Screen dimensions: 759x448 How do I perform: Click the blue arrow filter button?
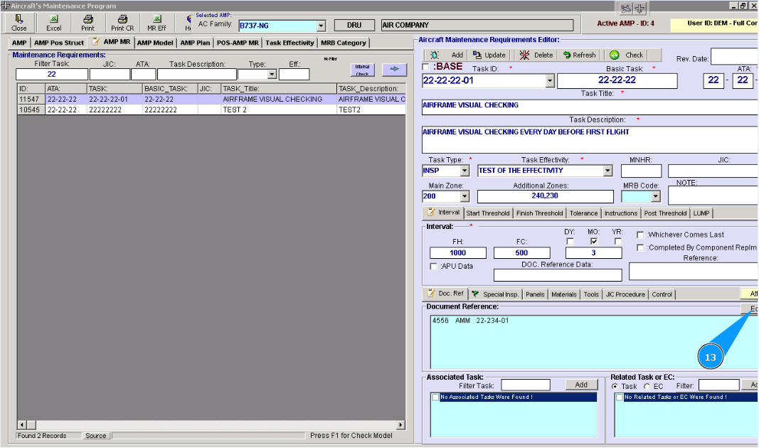click(x=395, y=69)
